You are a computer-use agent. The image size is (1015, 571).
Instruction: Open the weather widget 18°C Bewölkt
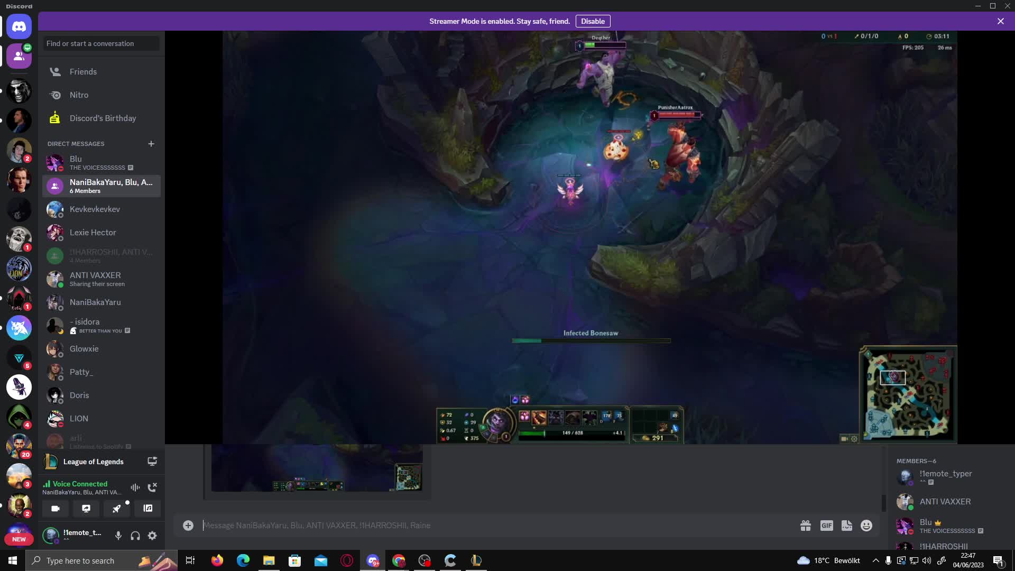pos(829,560)
